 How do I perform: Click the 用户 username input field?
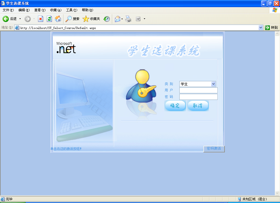click(x=198, y=91)
